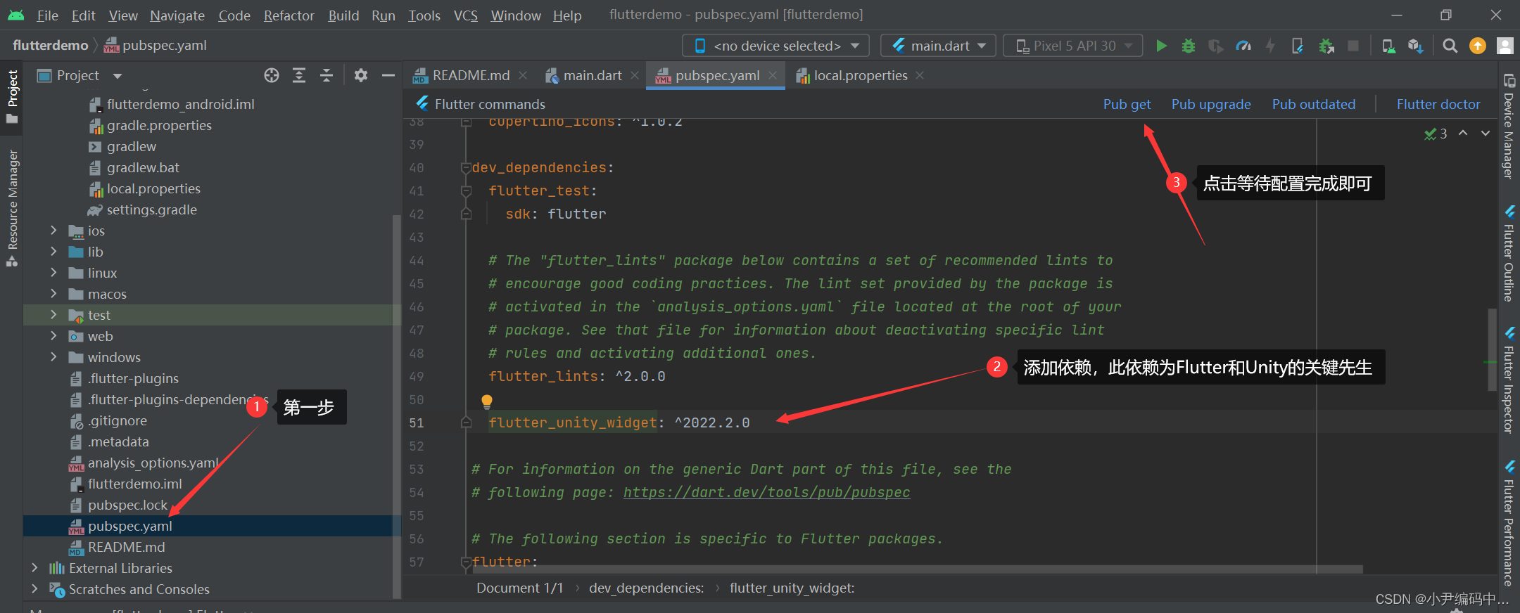1520x613 pixels.
Task: Open the Resource Manager side tab
Action: coord(12,208)
